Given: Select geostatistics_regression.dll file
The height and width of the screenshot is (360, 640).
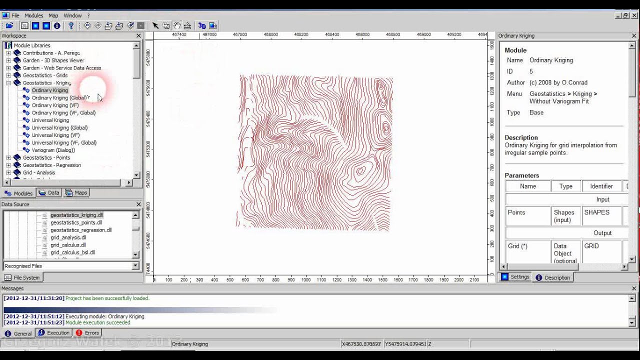Looking at the screenshot, I should tap(81, 230).
